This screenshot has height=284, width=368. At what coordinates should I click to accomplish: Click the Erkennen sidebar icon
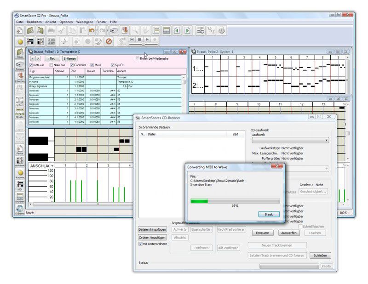point(20,78)
